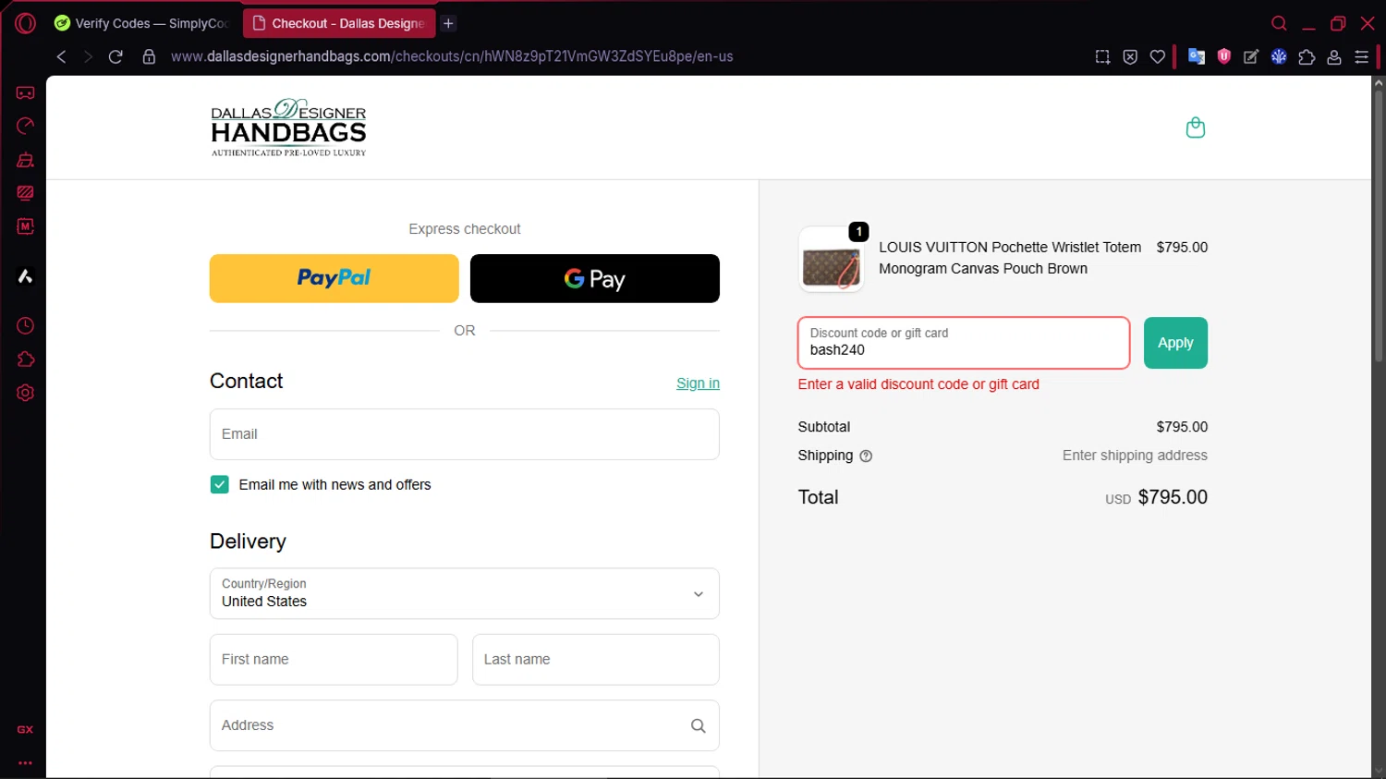Click shipping help question mark icon

click(x=866, y=456)
